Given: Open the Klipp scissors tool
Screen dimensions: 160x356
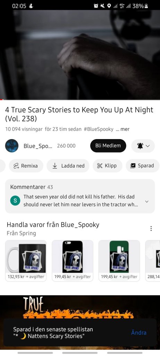Looking at the screenshot, I should 108,166.
